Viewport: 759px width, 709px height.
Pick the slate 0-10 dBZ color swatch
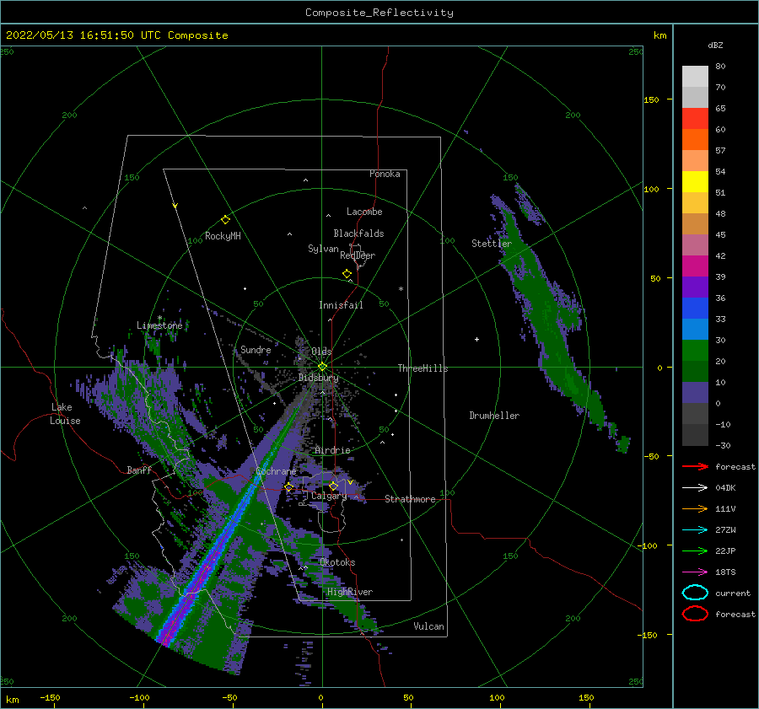[x=695, y=393]
